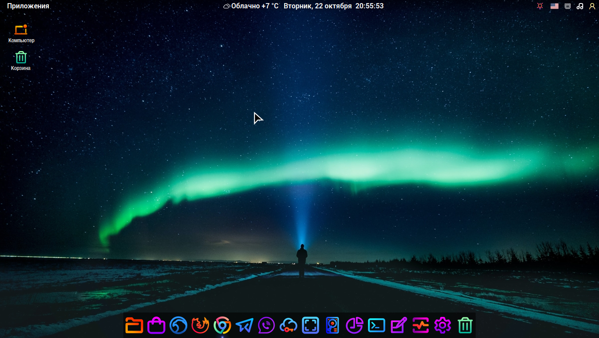This screenshot has height=338, width=599.
Task: Switch keyboard layout via the US flag icon
Action: click(555, 6)
